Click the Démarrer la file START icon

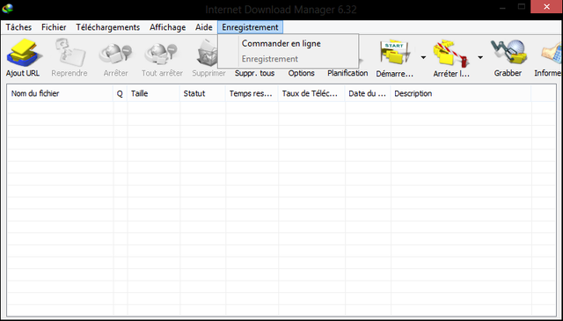[395, 53]
